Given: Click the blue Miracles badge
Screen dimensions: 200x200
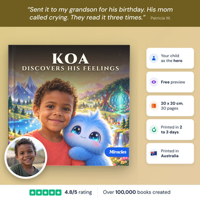Looking at the screenshot, I should [117, 152].
